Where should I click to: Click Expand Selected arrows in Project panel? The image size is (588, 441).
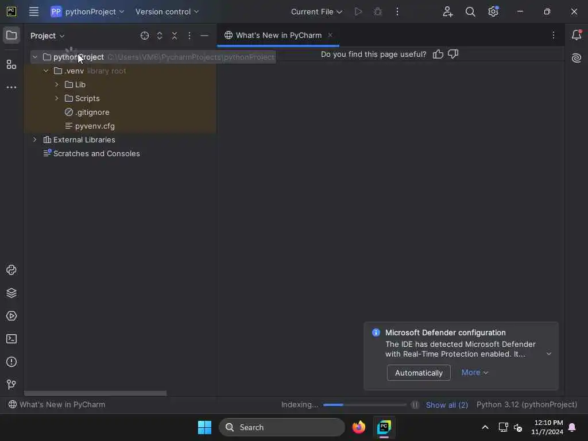pyautogui.click(x=160, y=36)
